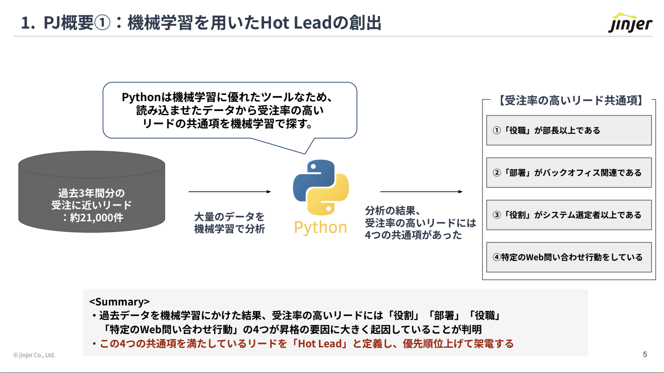Click the jinjer logo
The image size is (664, 373).
[x=630, y=23]
